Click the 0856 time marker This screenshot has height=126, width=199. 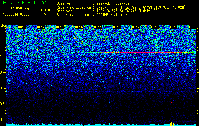pos(117,27)
